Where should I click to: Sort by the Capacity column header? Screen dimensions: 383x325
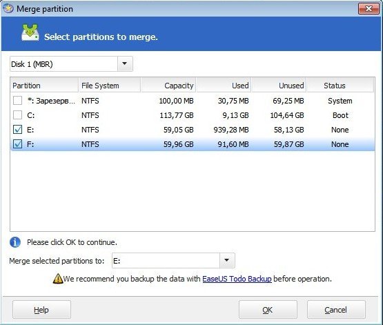168,86
